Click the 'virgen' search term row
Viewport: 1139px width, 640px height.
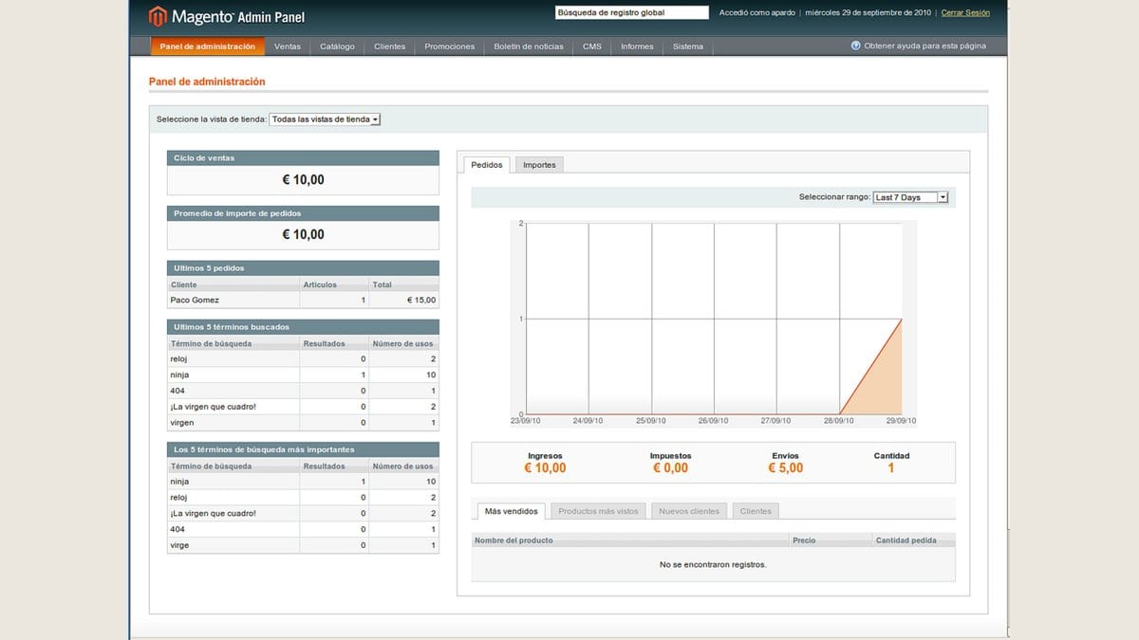pyautogui.click(x=303, y=423)
